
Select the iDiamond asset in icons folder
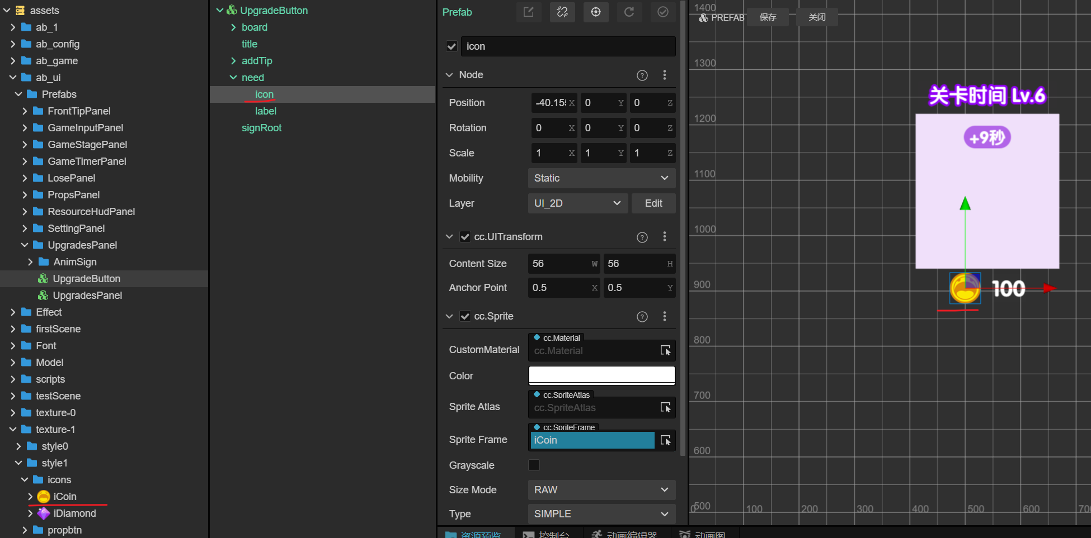click(74, 513)
